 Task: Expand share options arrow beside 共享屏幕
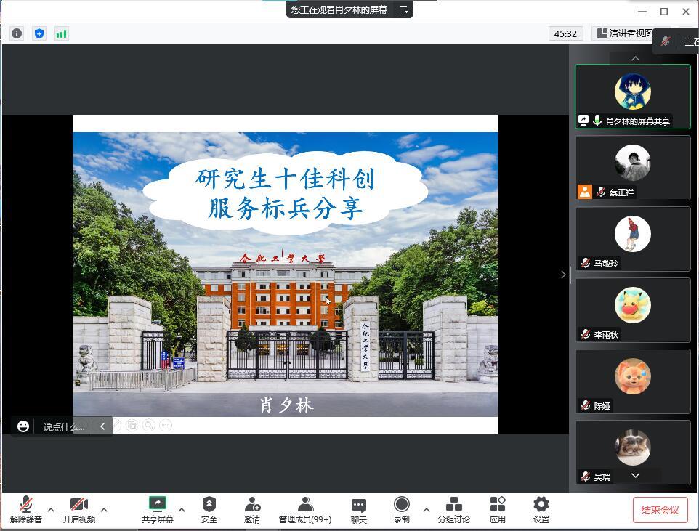click(x=182, y=510)
